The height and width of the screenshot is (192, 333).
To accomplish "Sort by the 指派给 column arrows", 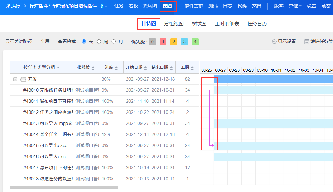I will tap(93, 68).
